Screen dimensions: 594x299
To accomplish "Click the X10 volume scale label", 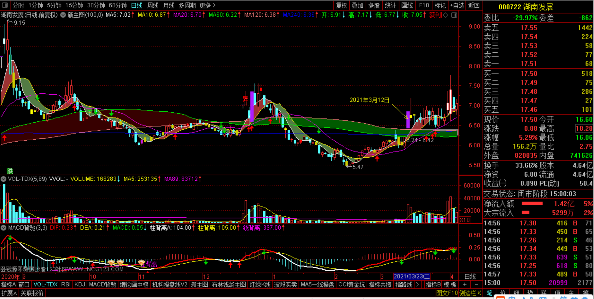I will tap(465, 220).
